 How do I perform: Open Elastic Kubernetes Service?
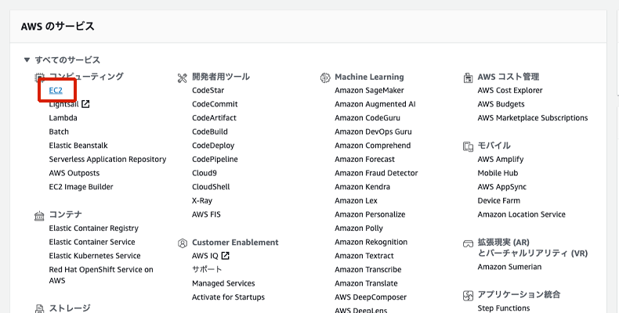(x=95, y=256)
